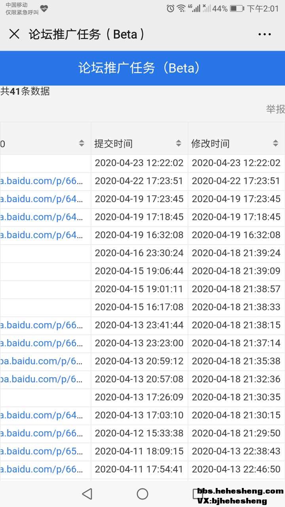
Task: Tap the battery icon in status bar
Action: (236, 8)
